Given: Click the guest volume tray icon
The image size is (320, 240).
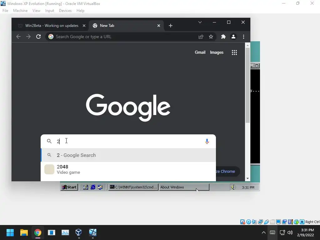Looking at the screenshot, I should [233, 187].
